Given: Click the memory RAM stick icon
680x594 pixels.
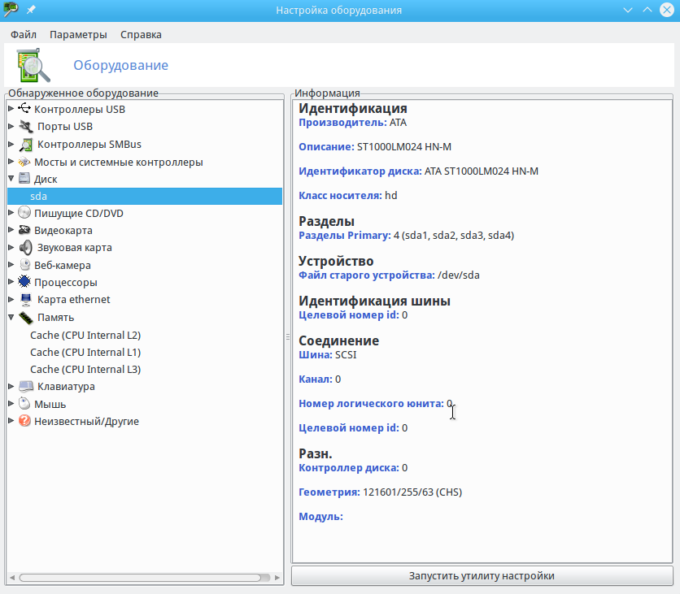Looking at the screenshot, I should tap(26, 318).
